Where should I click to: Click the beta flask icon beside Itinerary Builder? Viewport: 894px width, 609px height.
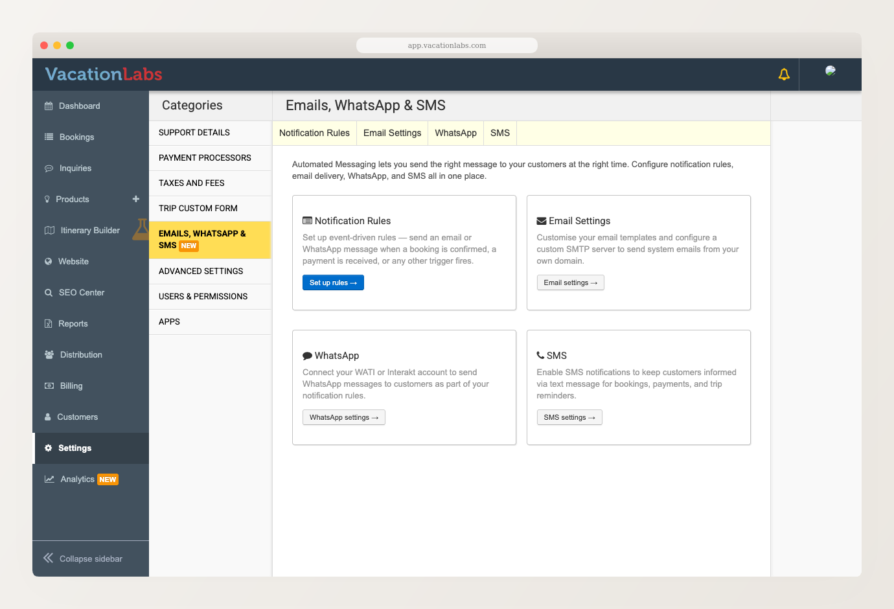(x=141, y=229)
